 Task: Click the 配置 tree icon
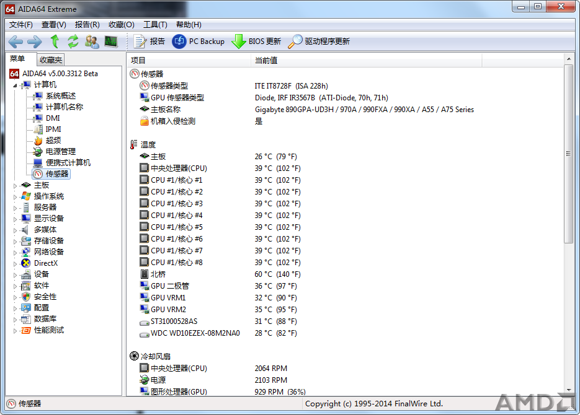point(26,308)
